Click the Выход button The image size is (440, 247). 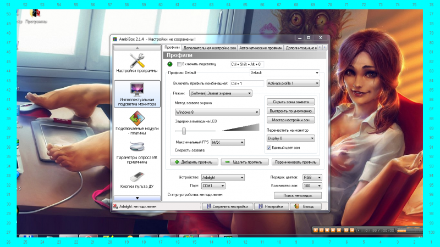pos(305,206)
